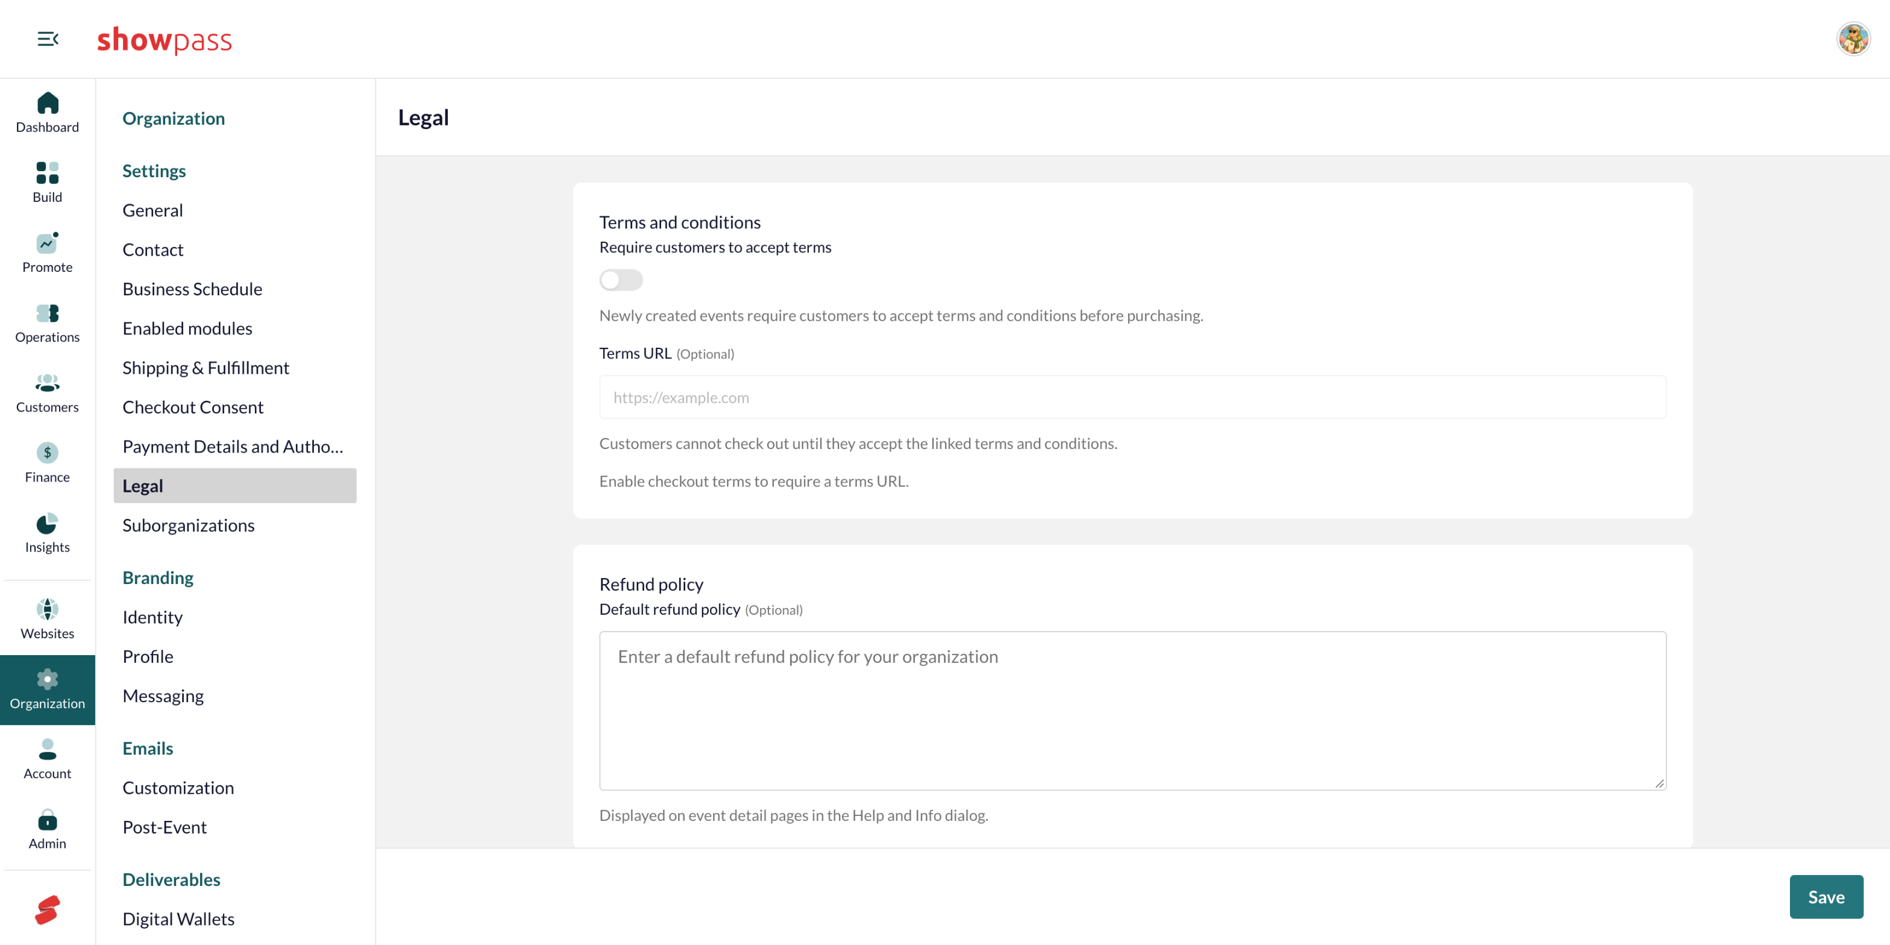This screenshot has width=1890, height=945.
Task: Open the Account person icon
Action: point(48,749)
